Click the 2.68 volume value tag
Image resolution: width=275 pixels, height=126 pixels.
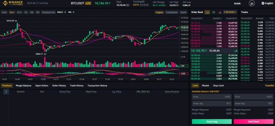click(x=184, y=66)
